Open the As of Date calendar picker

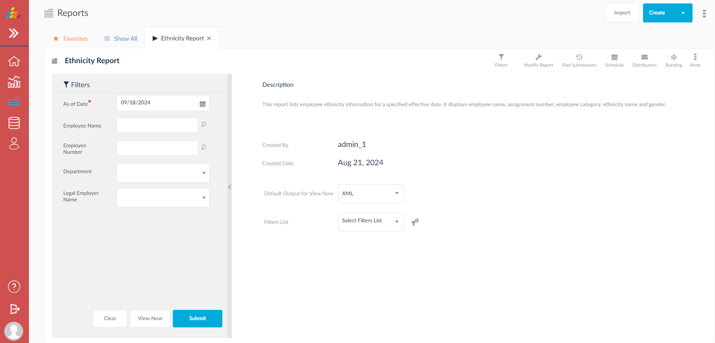click(x=203, y=104)
